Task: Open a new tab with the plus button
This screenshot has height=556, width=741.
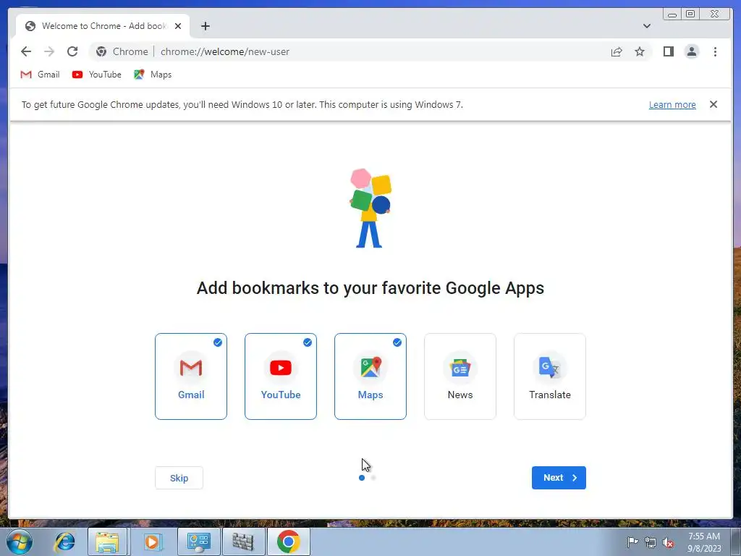Action: [205, 26]
